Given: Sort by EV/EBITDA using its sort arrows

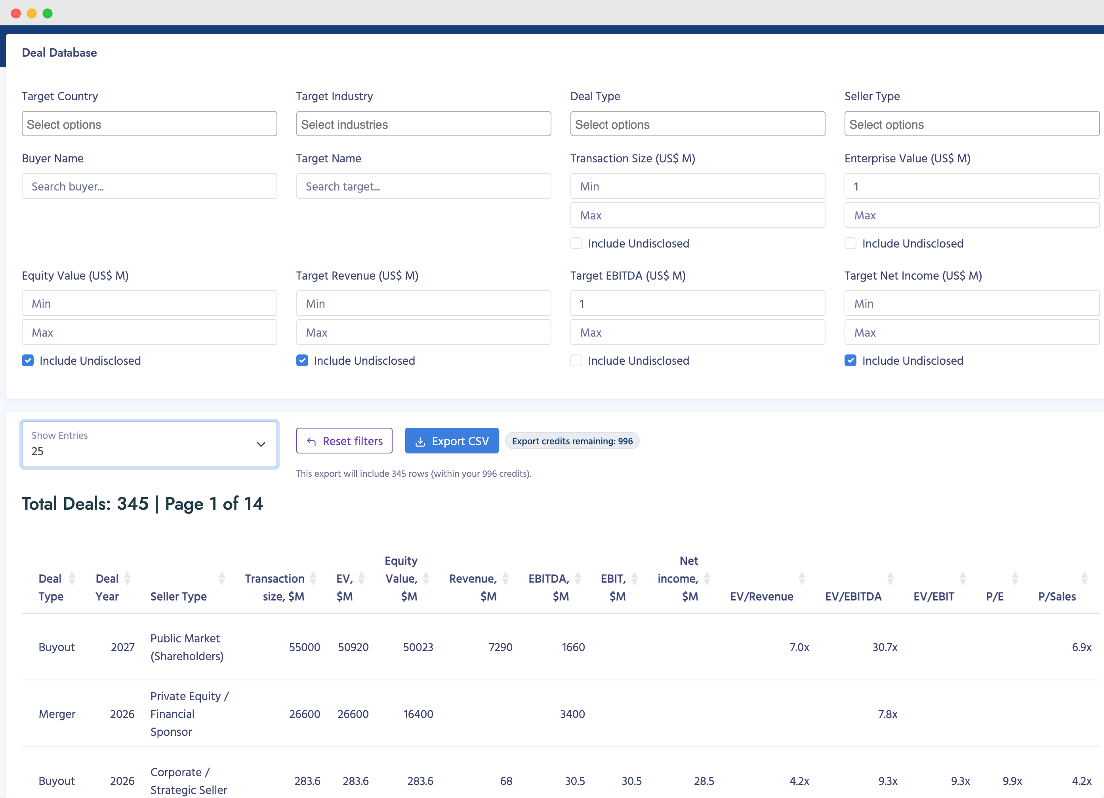Looking at the screenshot, I should (x=891, y=578).
